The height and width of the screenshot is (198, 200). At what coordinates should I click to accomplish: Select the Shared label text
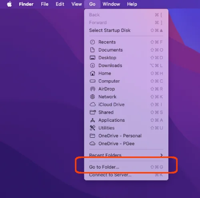[106, 112]
